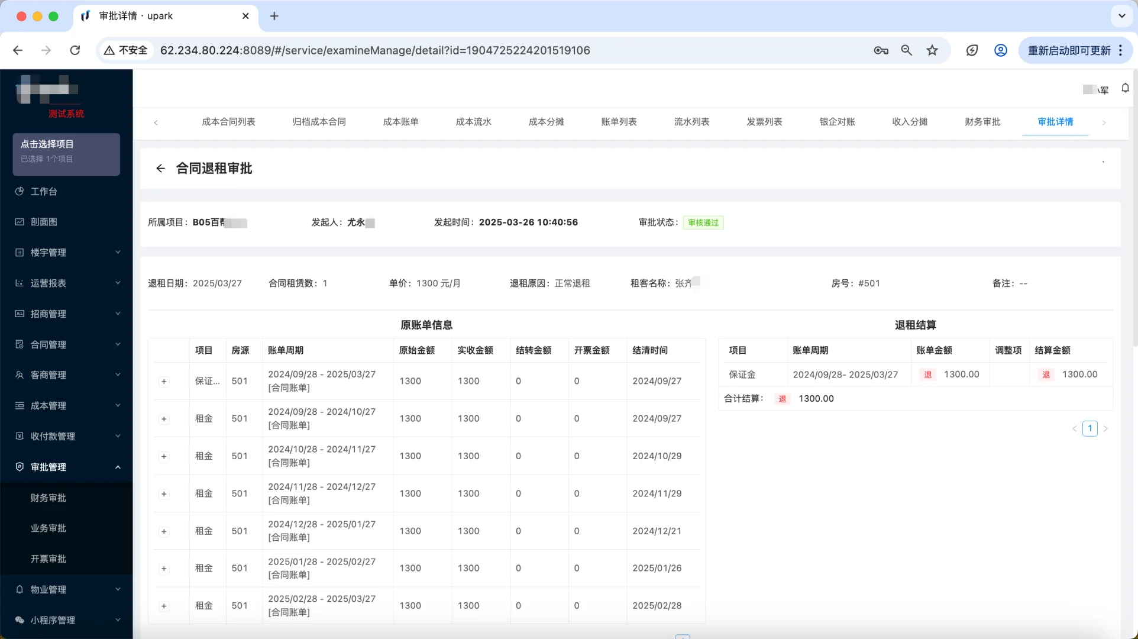This screenshot has width=1138, height=639.
Task: Open the 招商管理 sidebar icon
Action: pyautogui.click(x=20, y=314)
